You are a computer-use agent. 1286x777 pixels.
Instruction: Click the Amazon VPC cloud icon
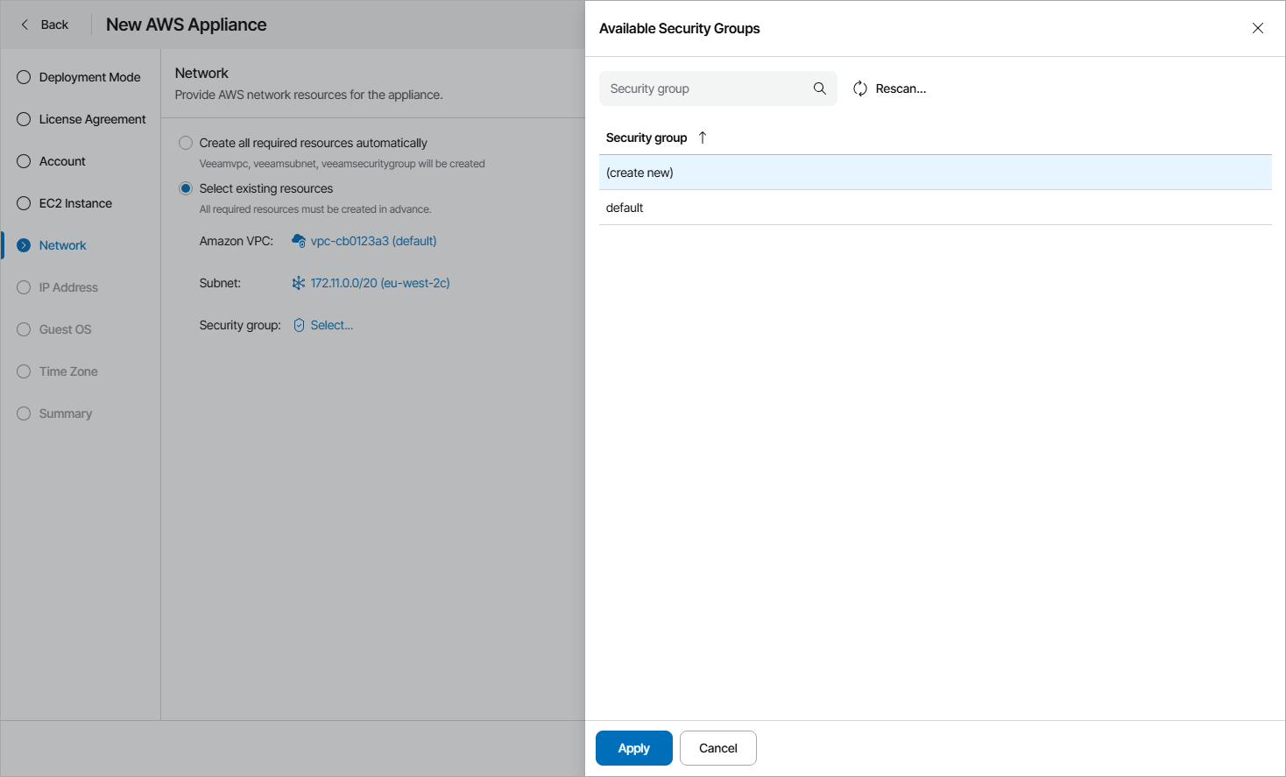299,241
